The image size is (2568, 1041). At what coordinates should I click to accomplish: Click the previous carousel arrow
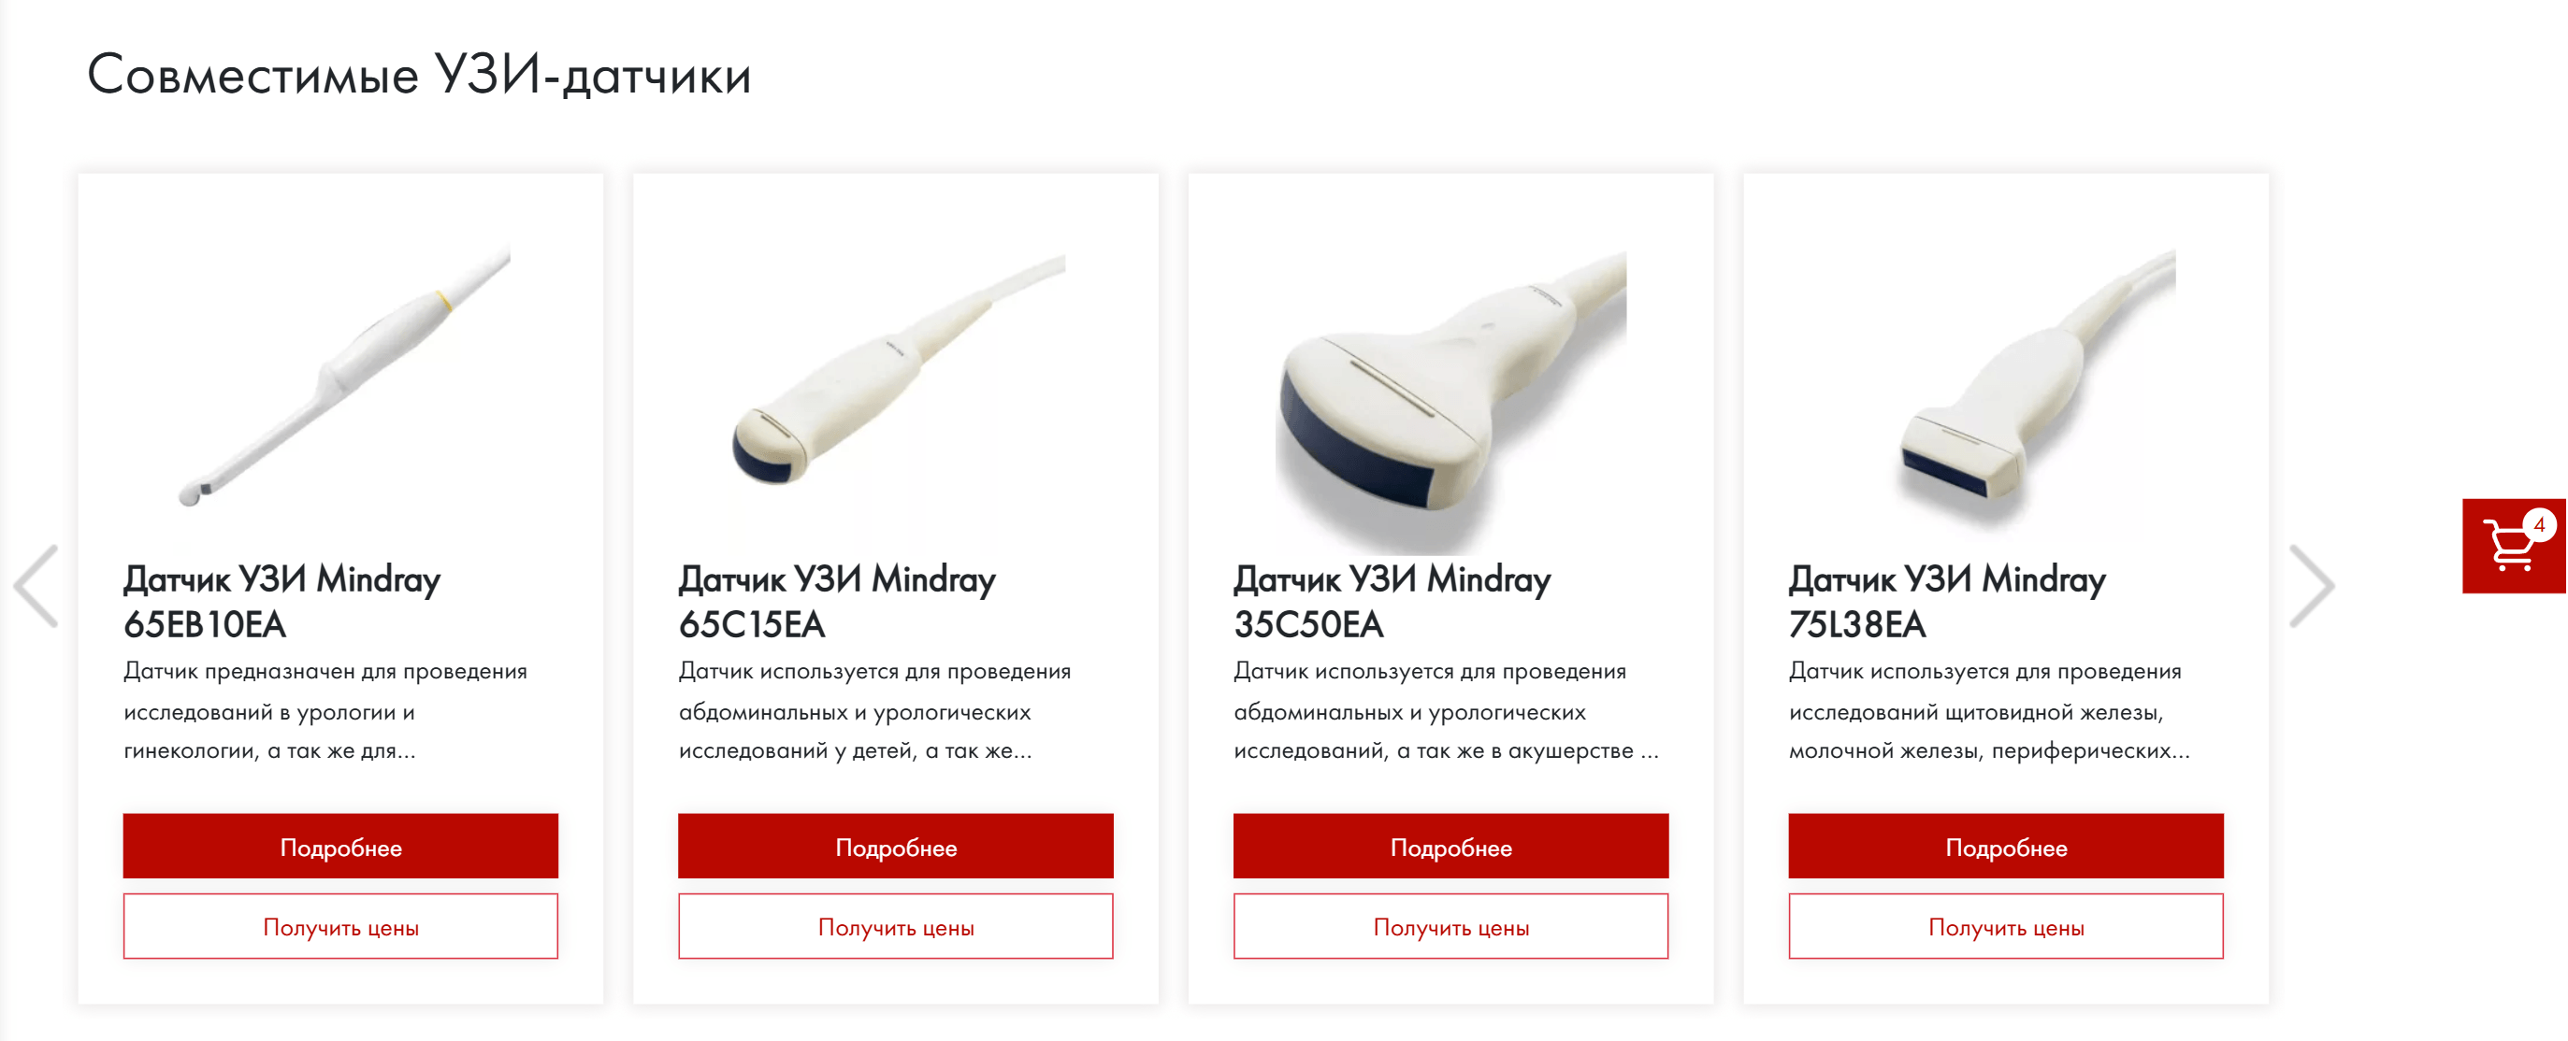point(36,586)
